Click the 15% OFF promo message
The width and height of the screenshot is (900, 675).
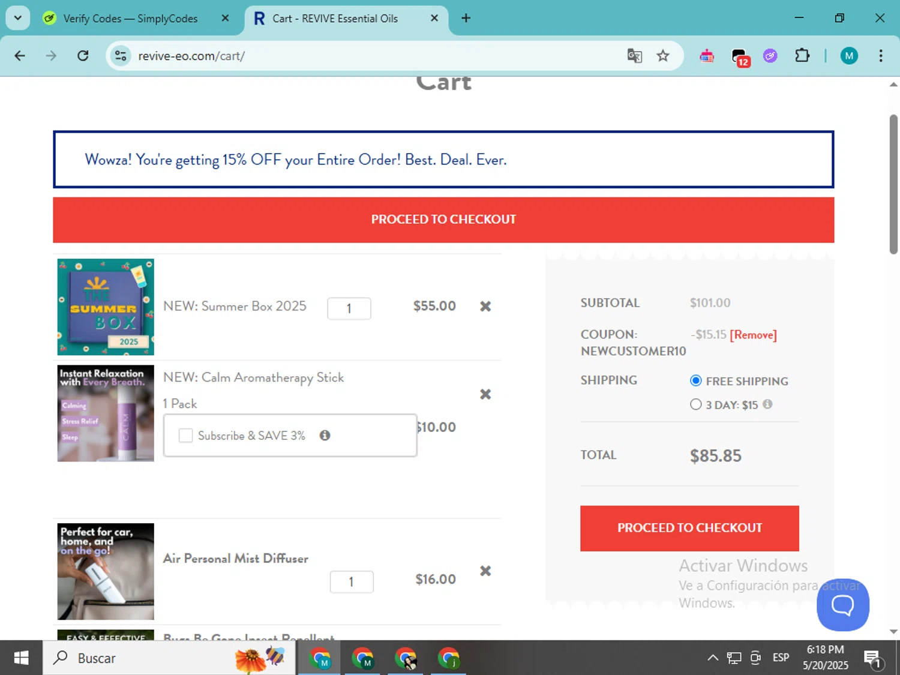[296, 160]
